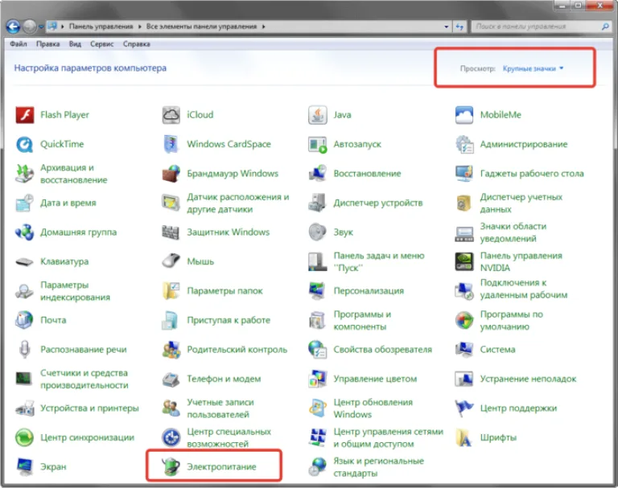Screen dimensions: 618x488
Task: Click the Back navigation arrow button
Action: point(13,27)
